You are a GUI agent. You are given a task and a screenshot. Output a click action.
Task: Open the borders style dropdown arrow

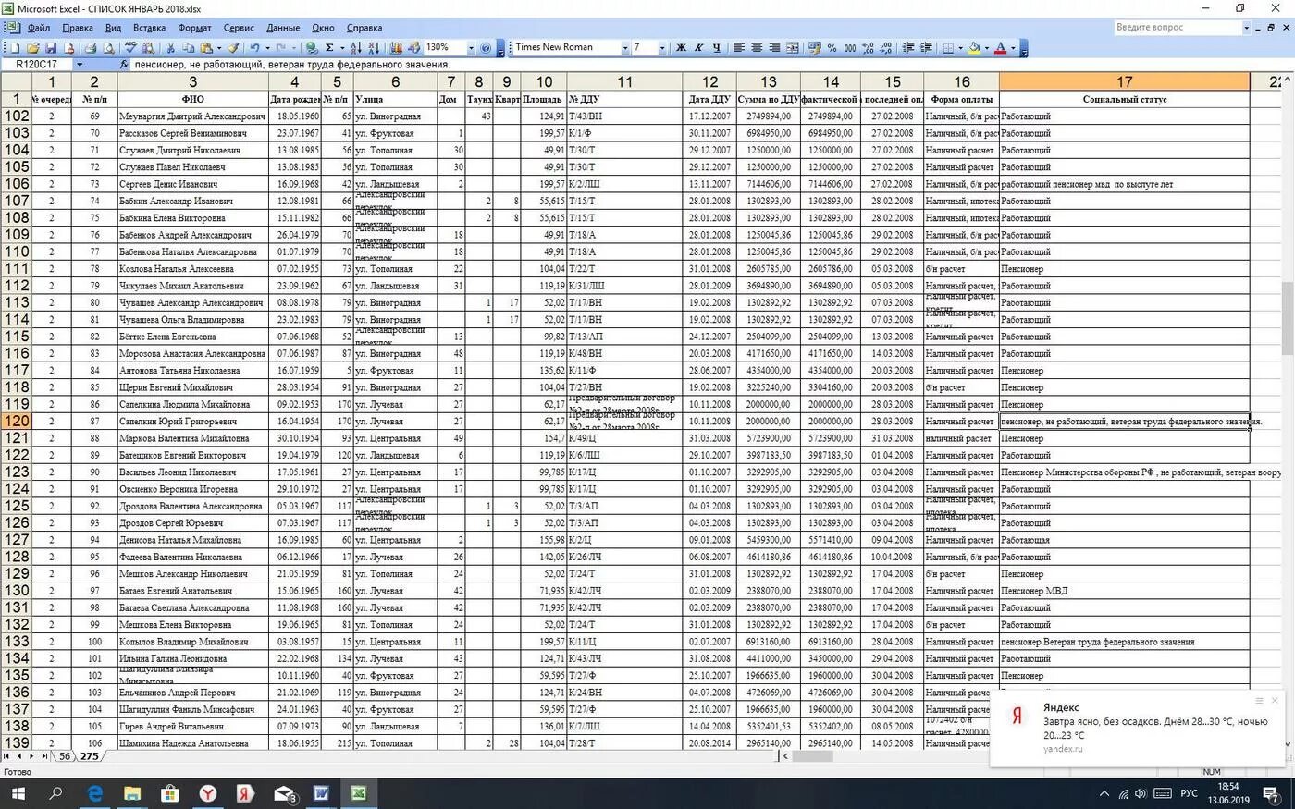coord(960,47)
